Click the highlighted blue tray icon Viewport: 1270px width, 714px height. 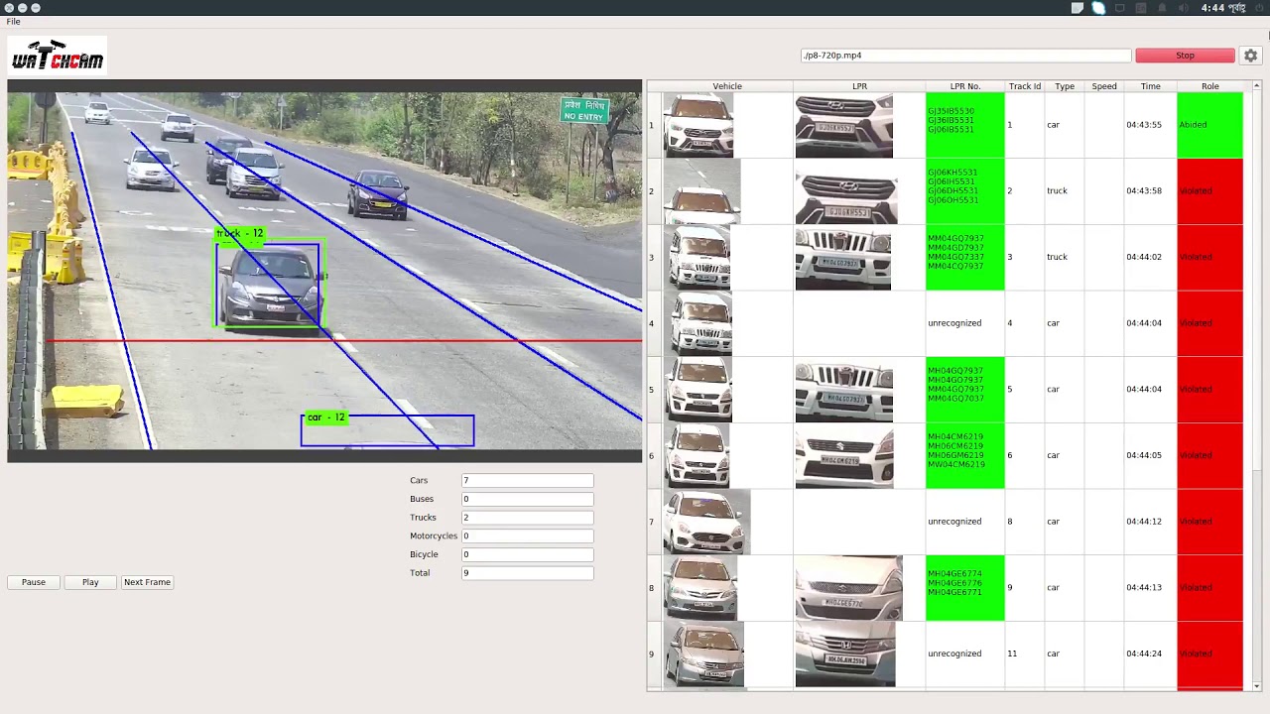pos(1098,8)
